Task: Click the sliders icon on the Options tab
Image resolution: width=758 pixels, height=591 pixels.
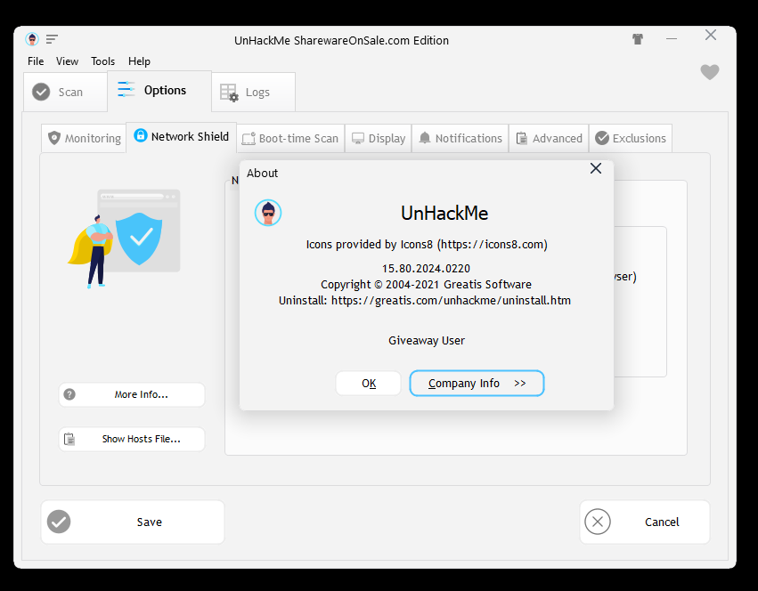Action: (x=126, y=89)
